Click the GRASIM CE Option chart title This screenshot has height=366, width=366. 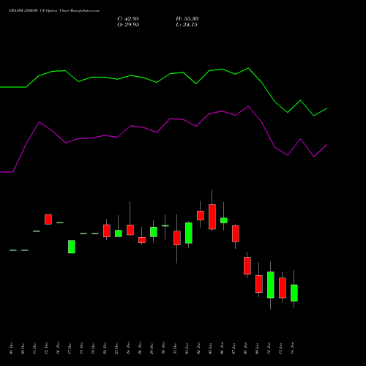point(54,11)
